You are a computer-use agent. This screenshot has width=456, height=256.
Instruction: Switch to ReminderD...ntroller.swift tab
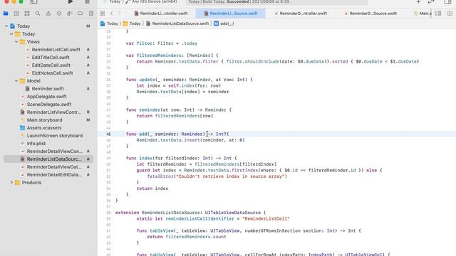pos(301,14)
